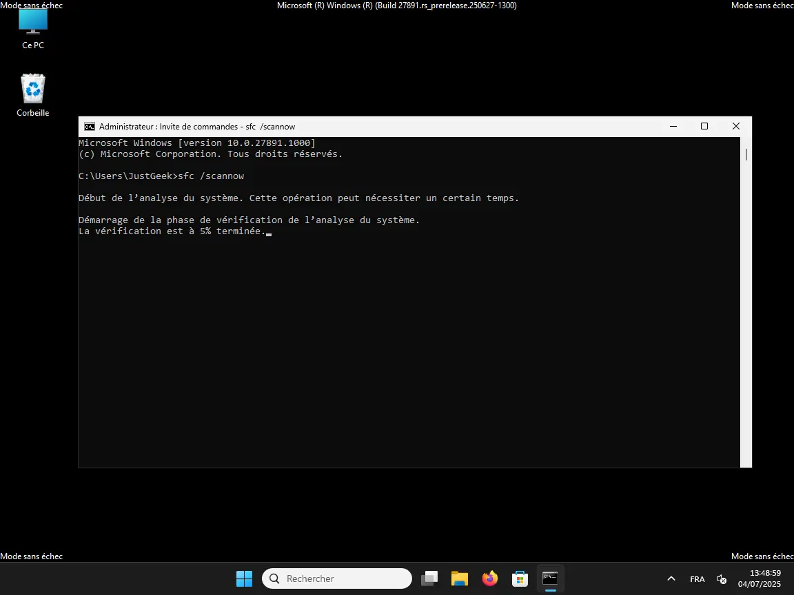The image size is (794, 595).
Task: Open Task View from the taskbar
Action: [x=429, y=578]
